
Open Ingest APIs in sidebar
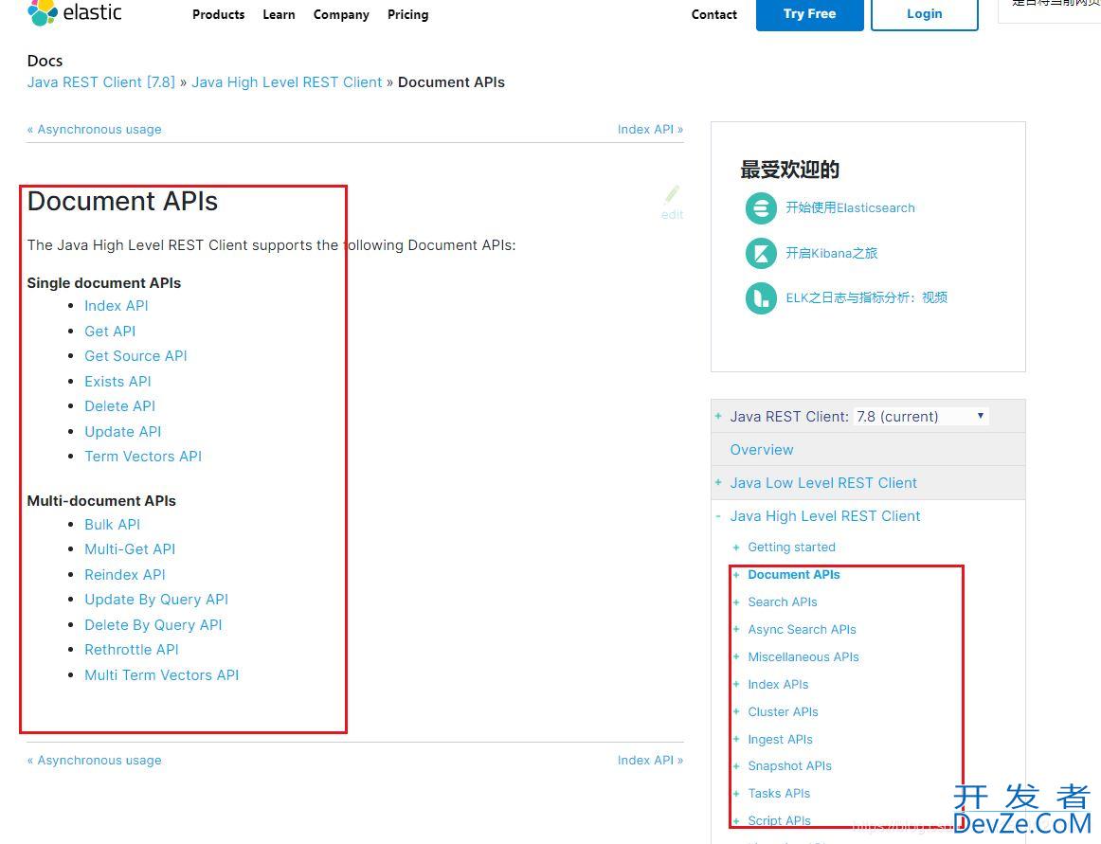click(x=780, y=740)
